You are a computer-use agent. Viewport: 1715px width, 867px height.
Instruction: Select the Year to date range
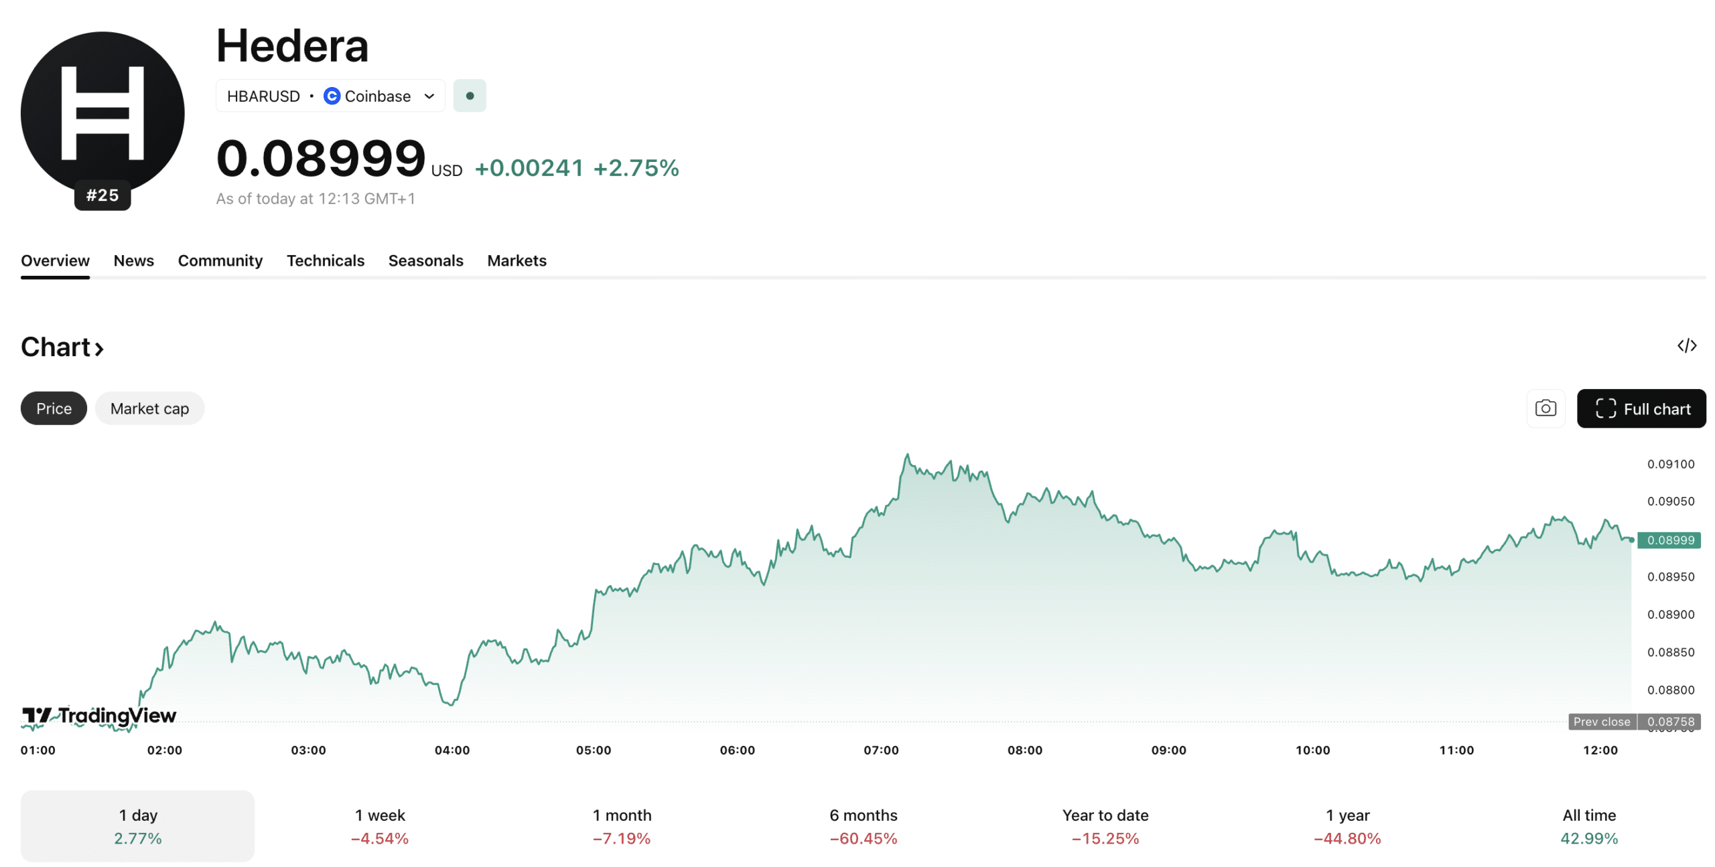coord(1105,826)
